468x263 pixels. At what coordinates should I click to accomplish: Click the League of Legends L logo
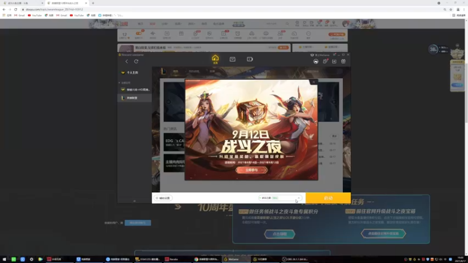(x=163, y=71)
